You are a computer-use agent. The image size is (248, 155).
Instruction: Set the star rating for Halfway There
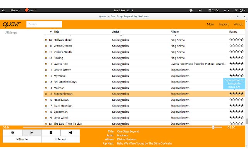pyautogui.click(x=236, y=40)
